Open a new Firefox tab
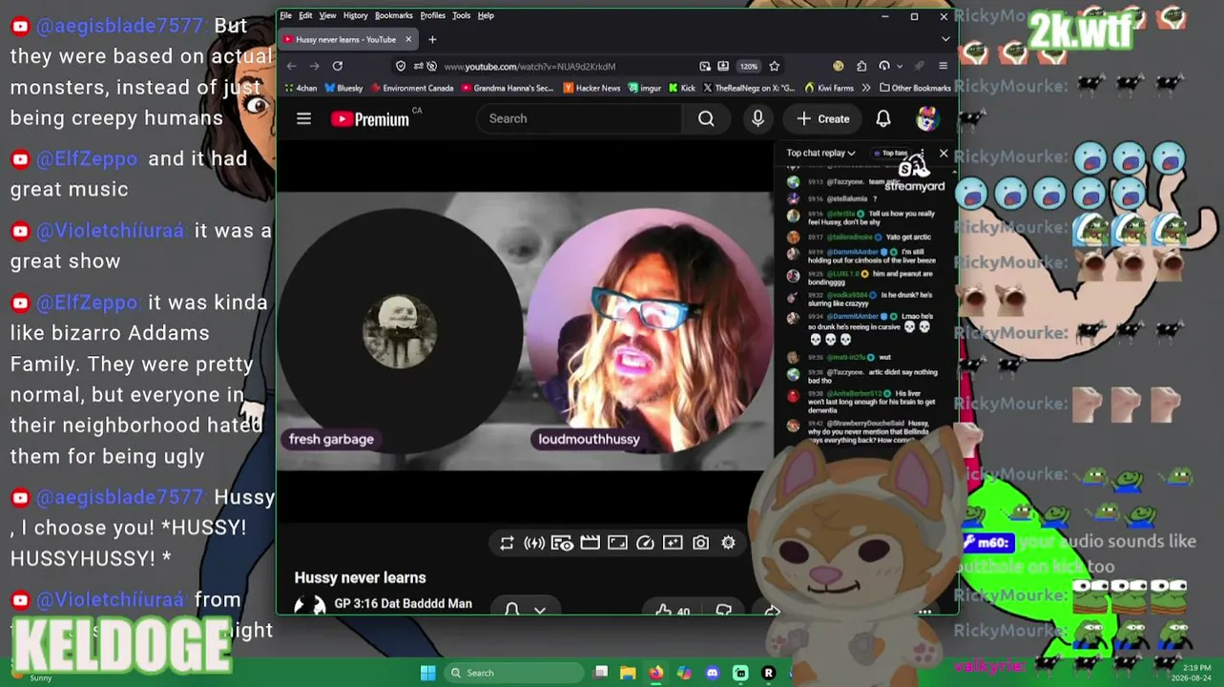Viewport: 1224px width, 687px height. tap(432, 39)
